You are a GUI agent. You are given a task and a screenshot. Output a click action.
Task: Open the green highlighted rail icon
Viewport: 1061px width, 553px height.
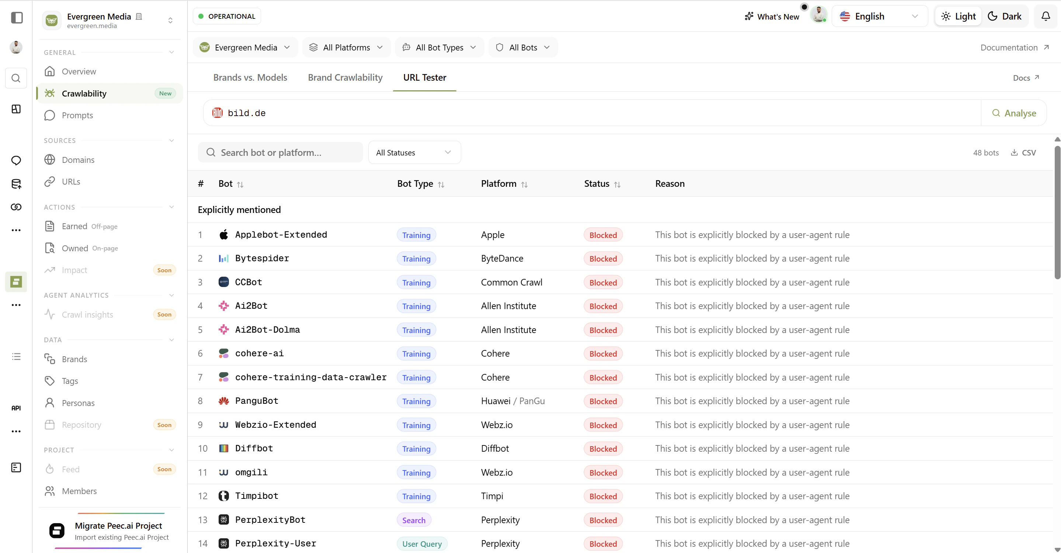(16, 281)
